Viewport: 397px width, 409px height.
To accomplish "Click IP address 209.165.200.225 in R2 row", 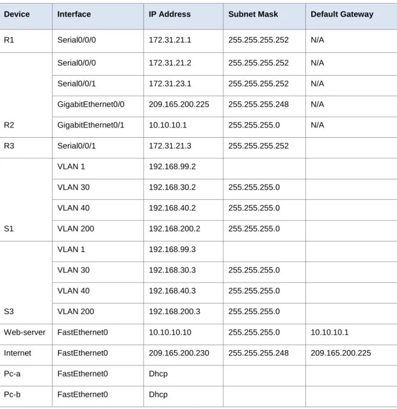I will click(179, 104).
